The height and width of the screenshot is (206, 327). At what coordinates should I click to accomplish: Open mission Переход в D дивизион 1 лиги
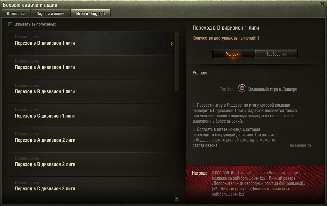(x=91, y=43)
